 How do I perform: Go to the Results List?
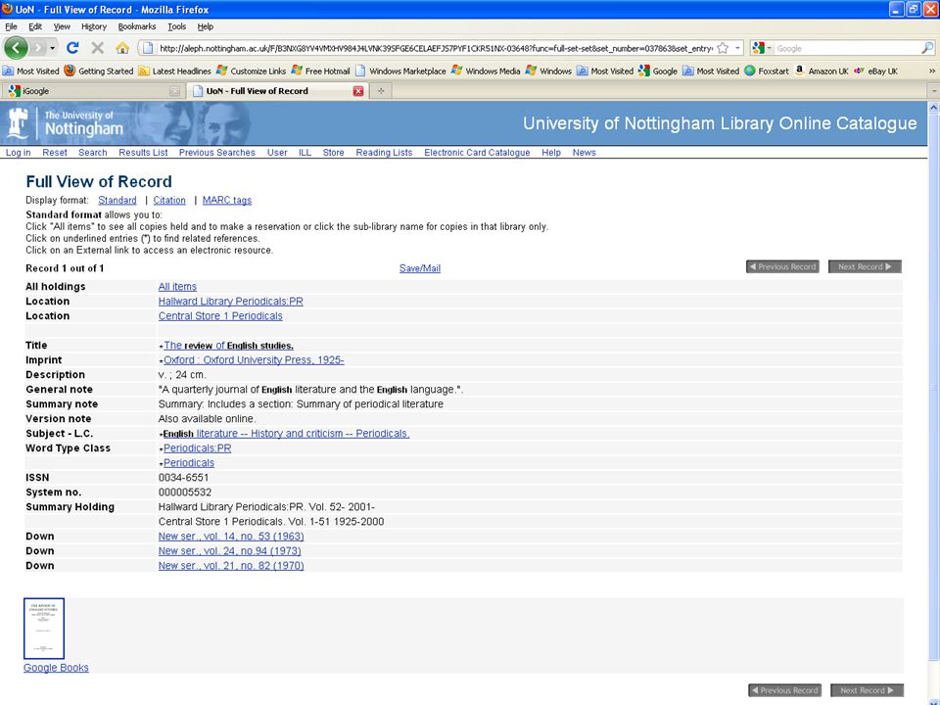click(143, 153)
